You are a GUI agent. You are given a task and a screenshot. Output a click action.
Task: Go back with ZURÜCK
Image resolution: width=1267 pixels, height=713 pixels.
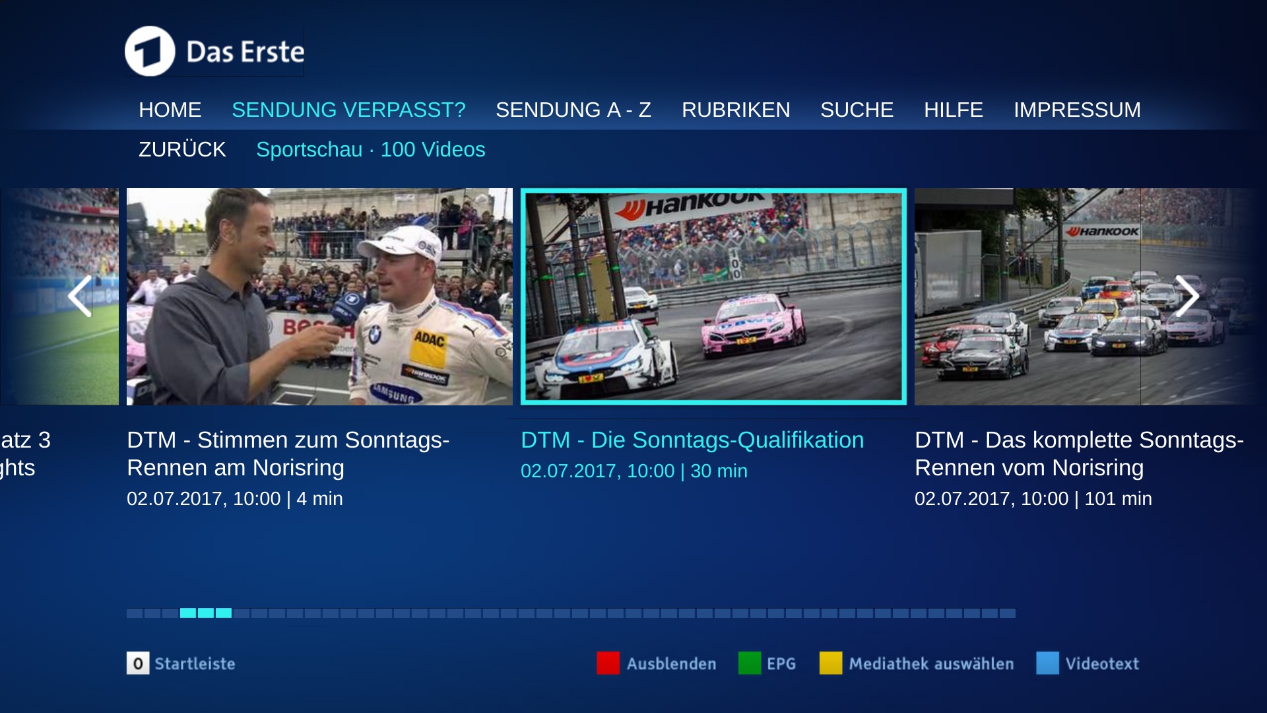click(182, 150)
